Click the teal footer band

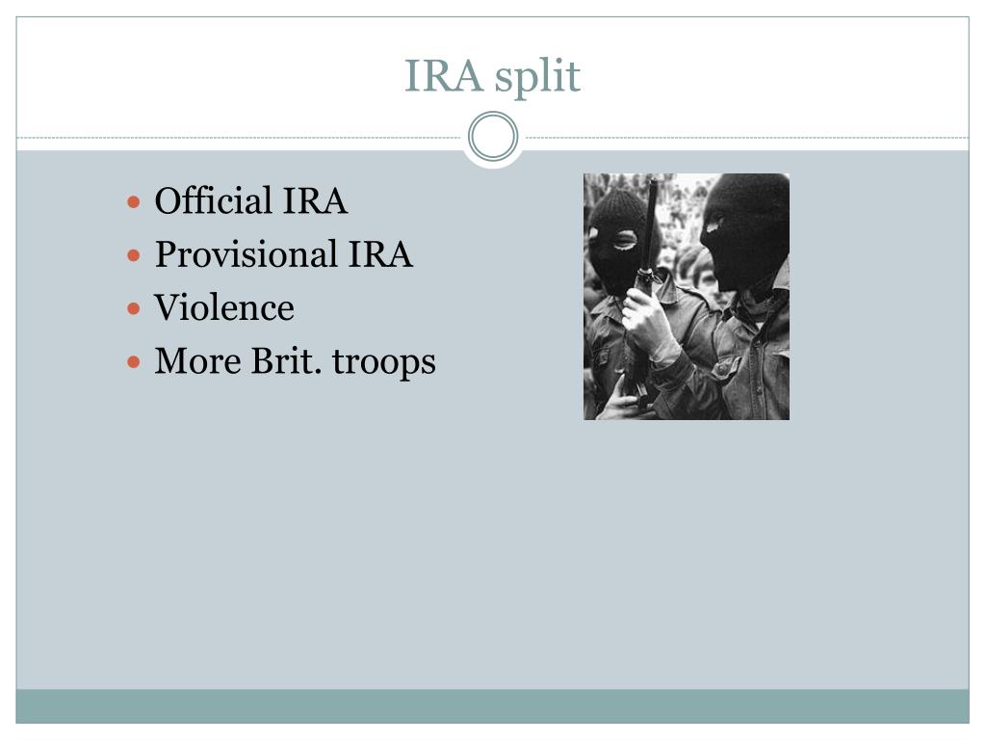(492, 706)
